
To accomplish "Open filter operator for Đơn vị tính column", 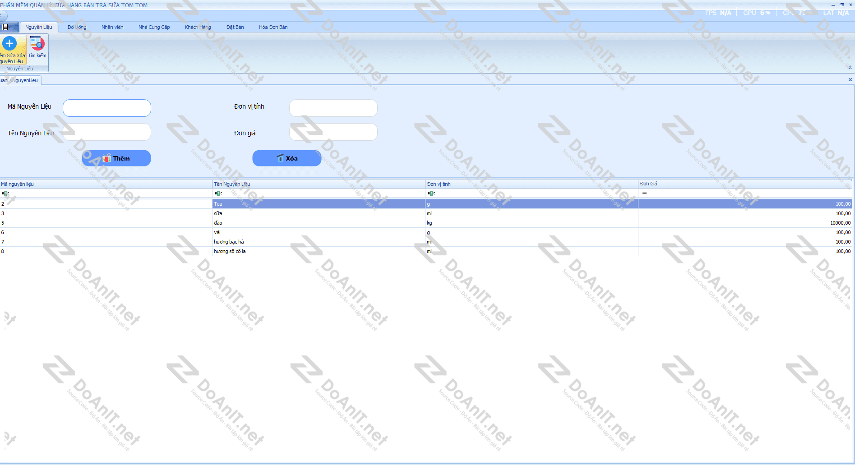I will pyautogui.click(x=432, y=193).
